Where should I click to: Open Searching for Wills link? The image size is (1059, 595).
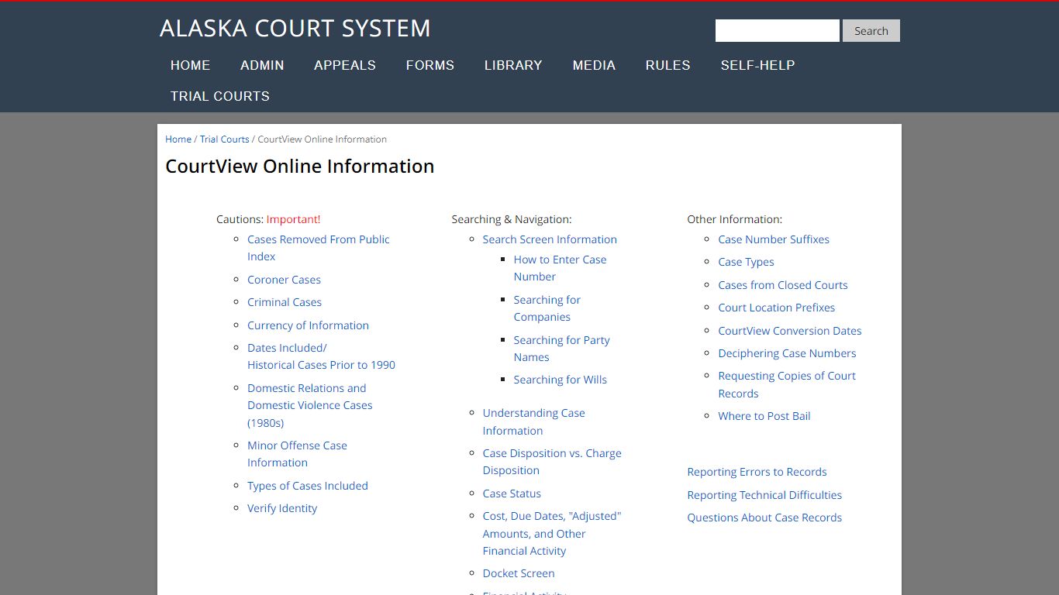pyautogui.click(x=560, y=380)
